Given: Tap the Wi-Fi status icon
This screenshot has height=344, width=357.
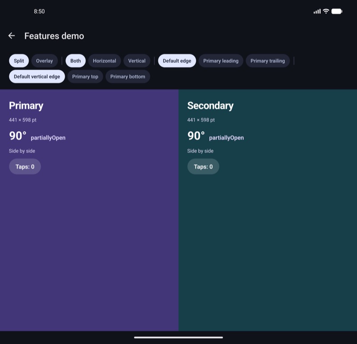Looking at the screenshot, I should point(326,11).
